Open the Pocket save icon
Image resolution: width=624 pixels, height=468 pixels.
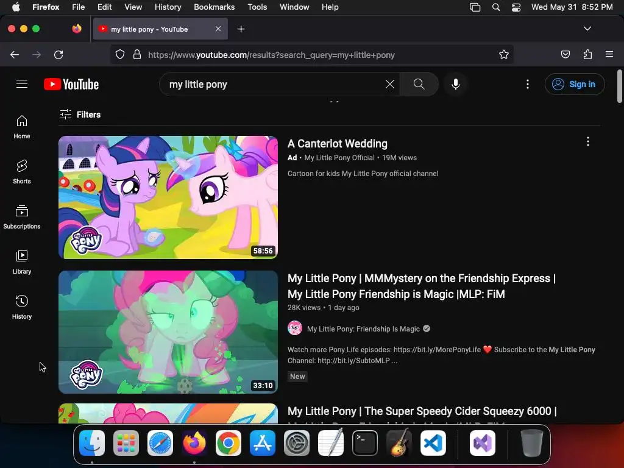pyautogui.click(x=565, y=54)
